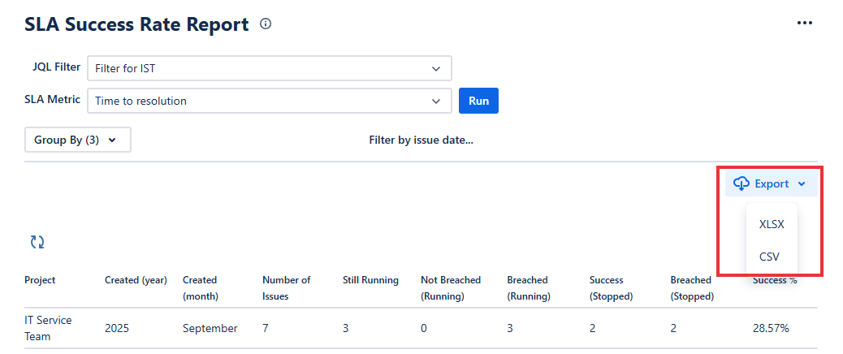Click the September month cell
Screen dimensions: 843x354
click(x=210, y=328)
